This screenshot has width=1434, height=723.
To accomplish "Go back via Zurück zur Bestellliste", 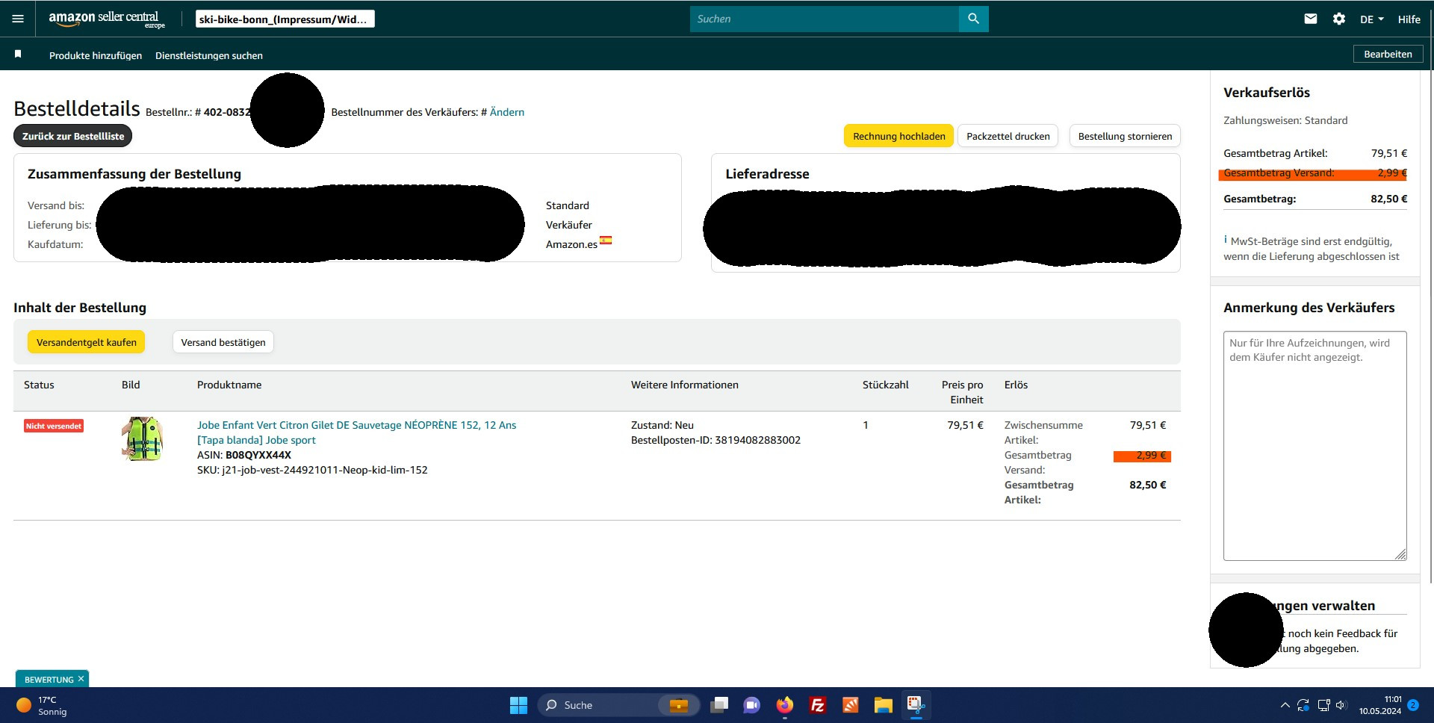I will (x=73, y=136).
